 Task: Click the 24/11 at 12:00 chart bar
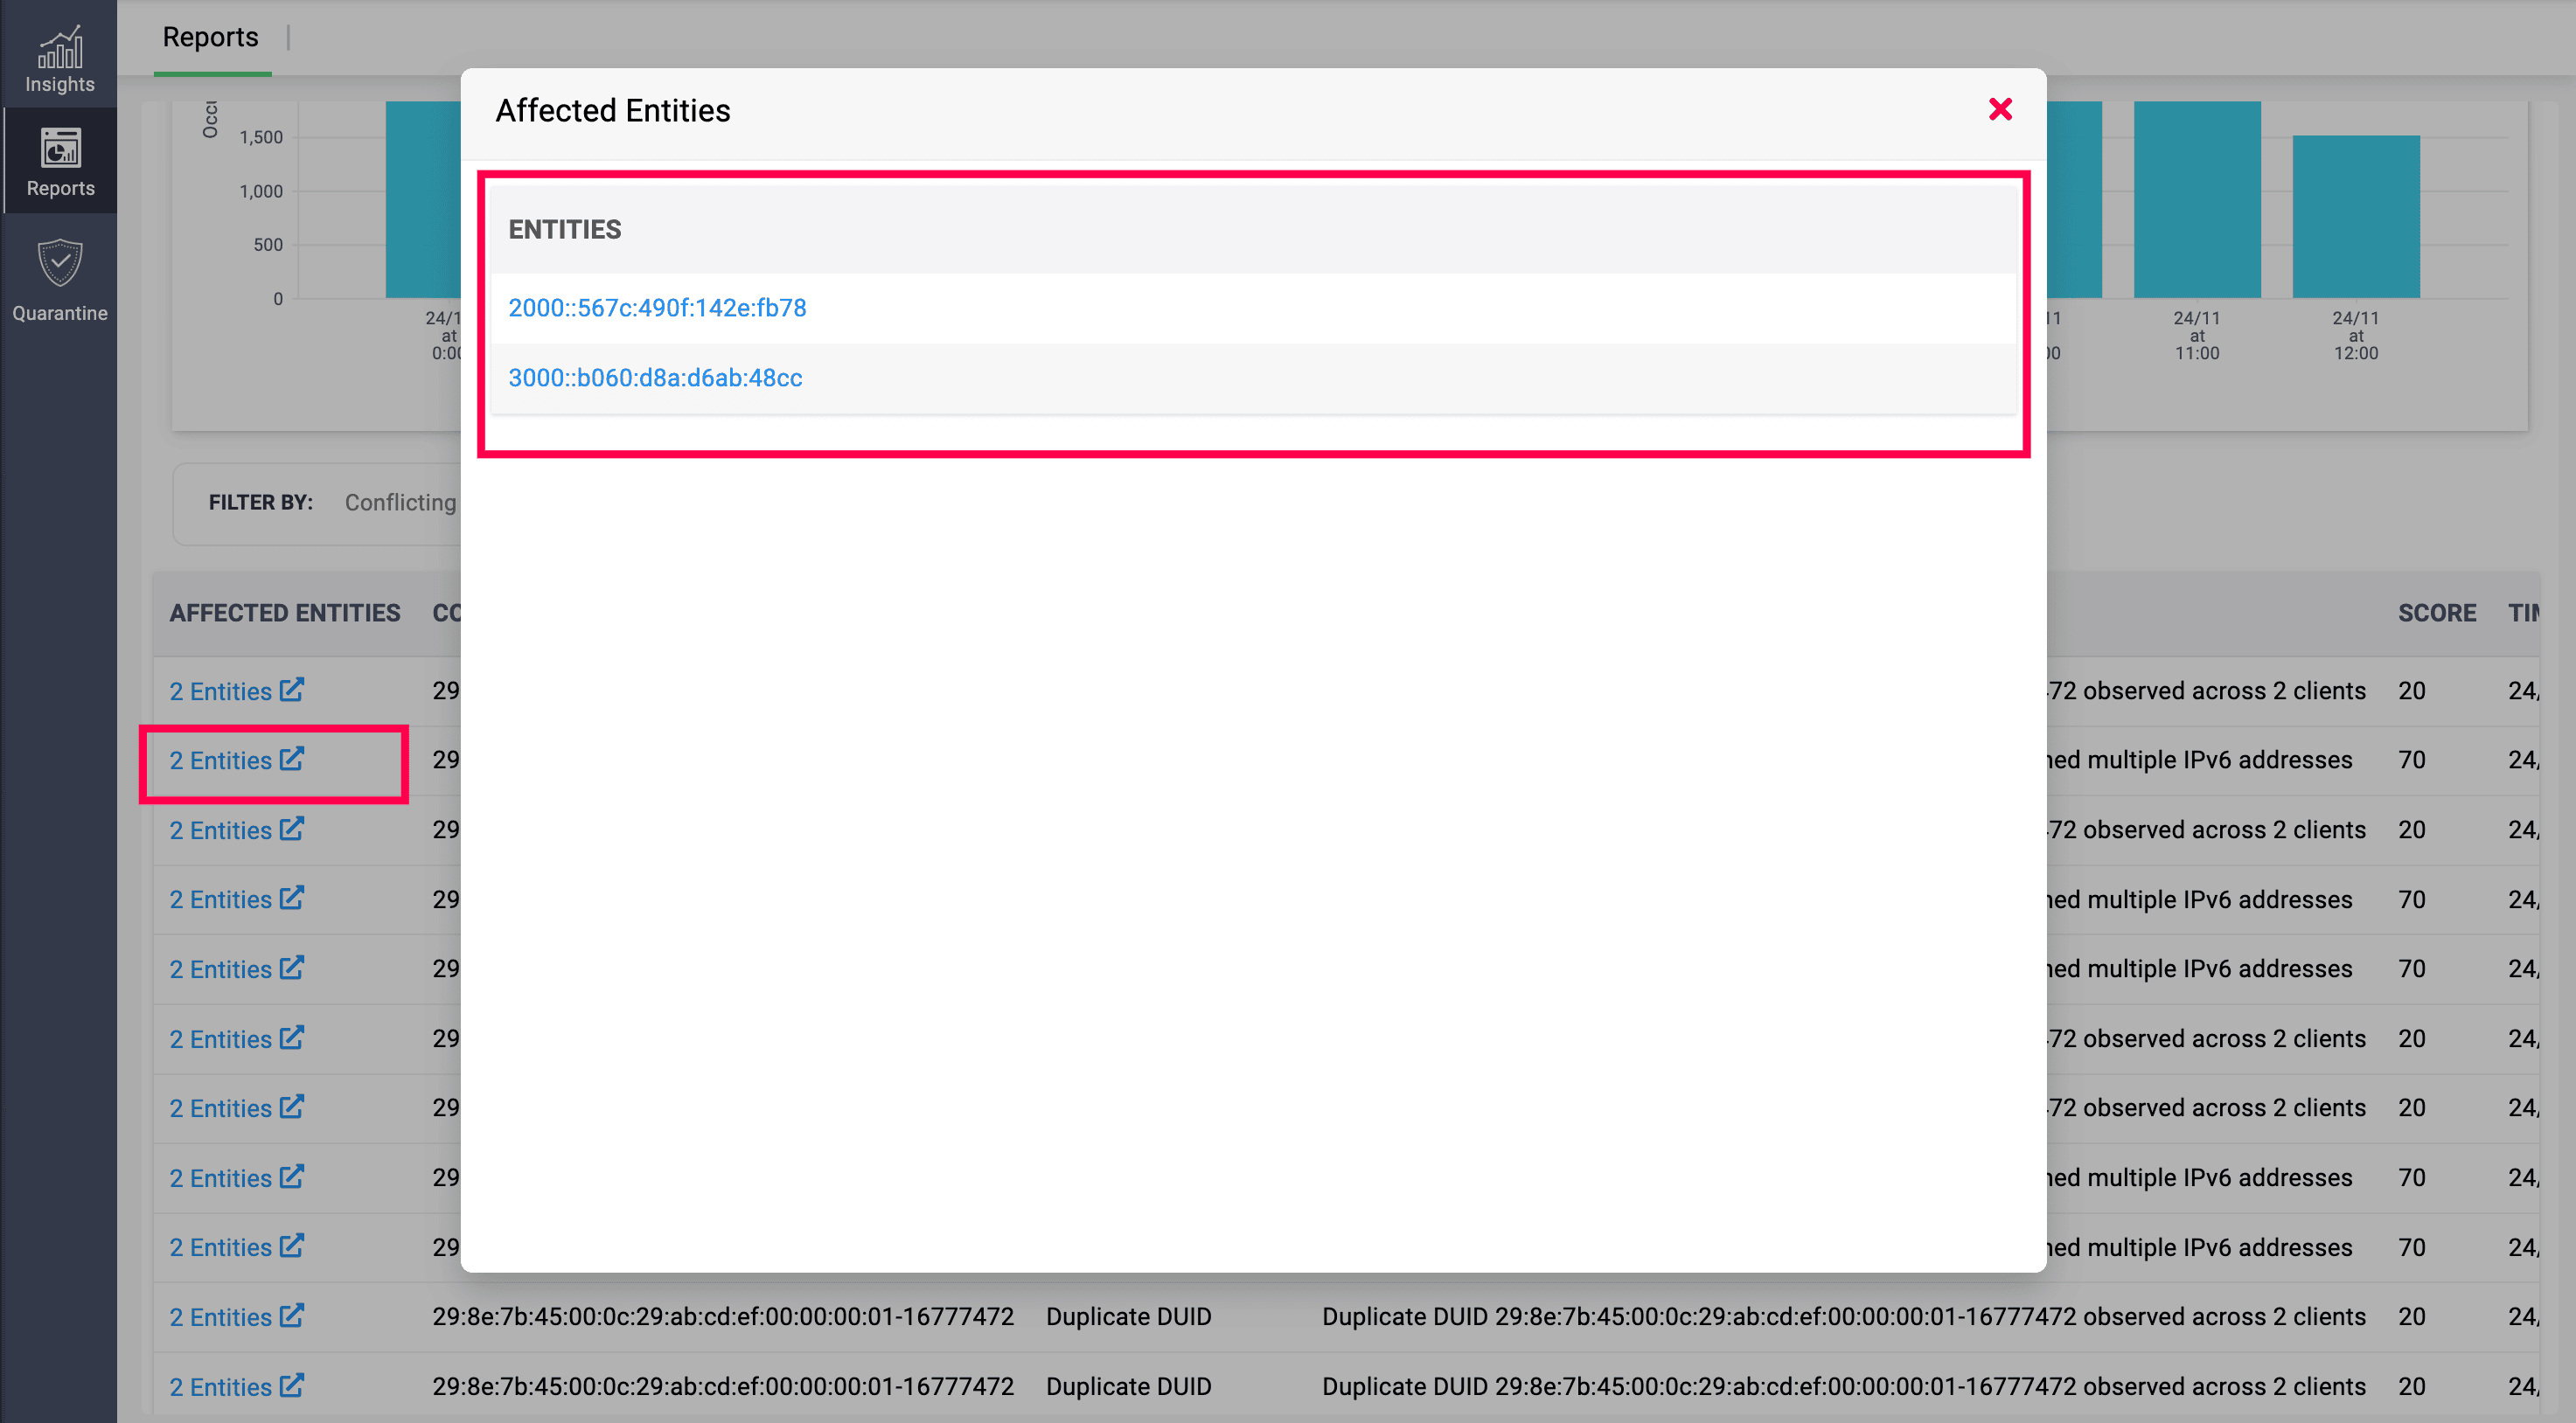point(2355,216)
